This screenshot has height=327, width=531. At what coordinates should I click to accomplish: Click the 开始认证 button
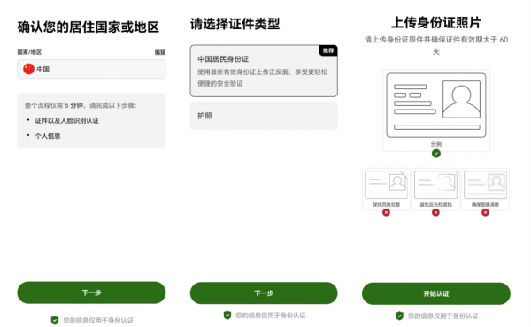click(436, 293)
